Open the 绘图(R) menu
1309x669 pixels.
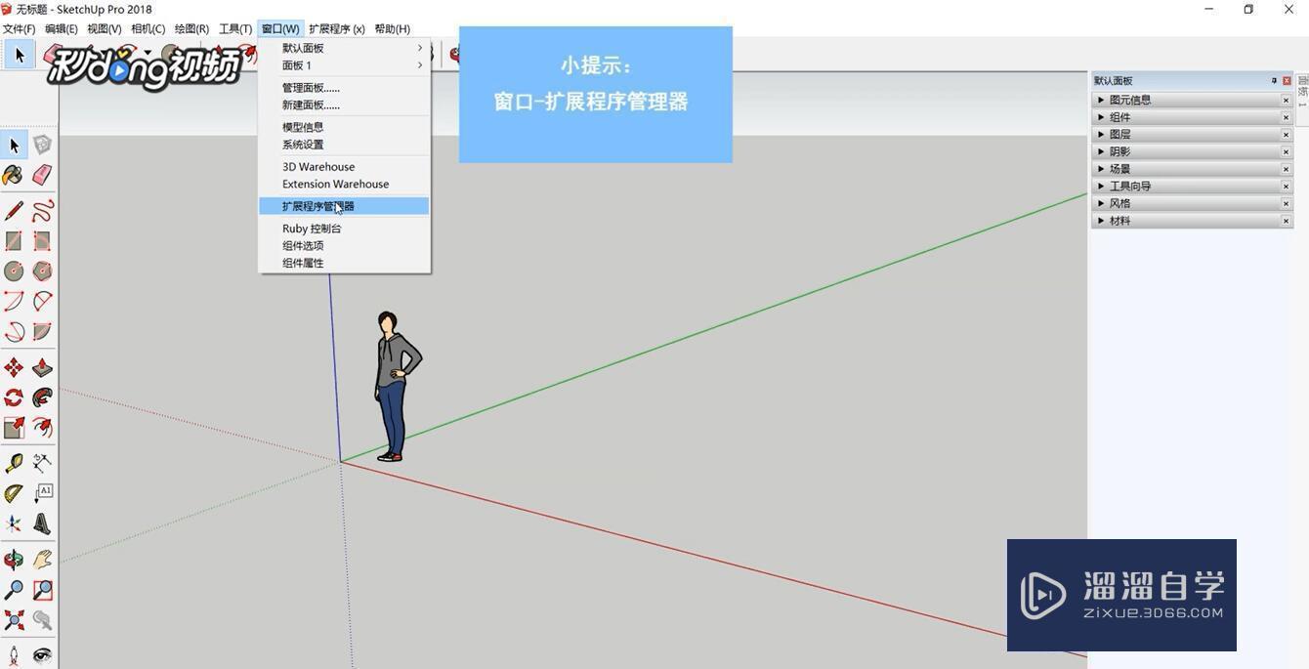pos(191,29)
